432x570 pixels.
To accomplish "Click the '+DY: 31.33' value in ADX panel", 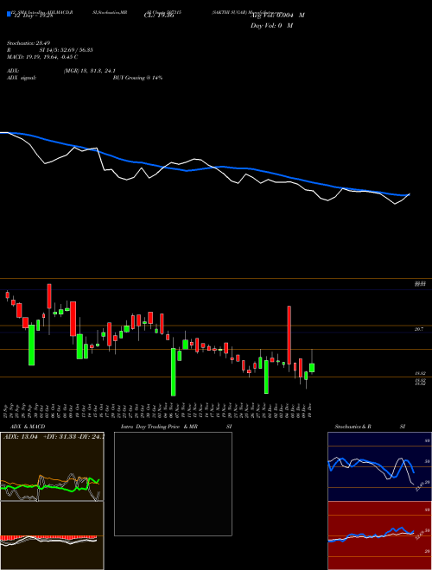I will tap(60, 437).
